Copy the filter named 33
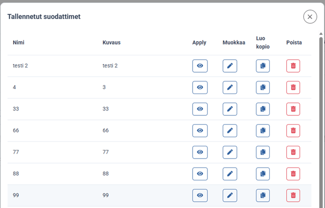 tap(262, 109)
